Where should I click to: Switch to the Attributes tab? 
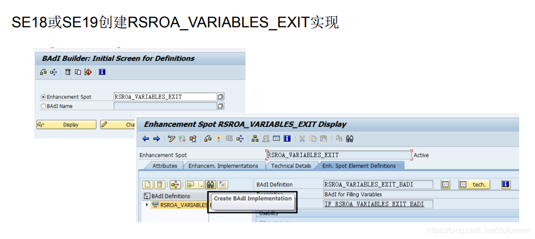pyautogui.click(x=164, y=166)
